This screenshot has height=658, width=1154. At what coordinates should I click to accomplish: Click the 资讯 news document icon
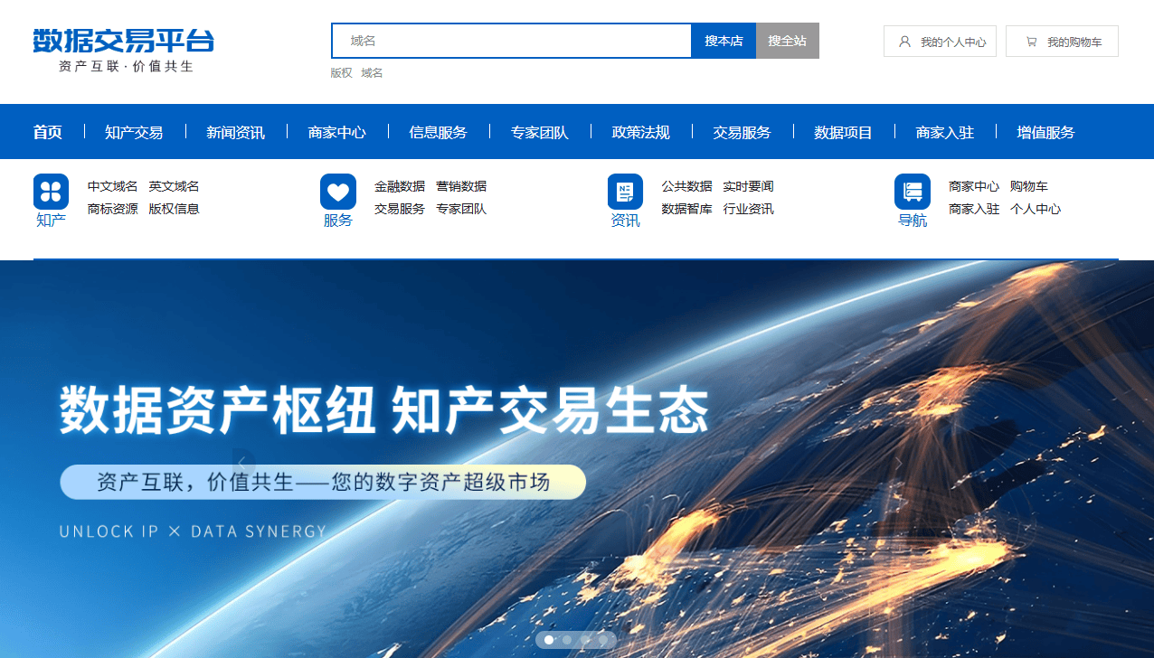coord(625,192)
